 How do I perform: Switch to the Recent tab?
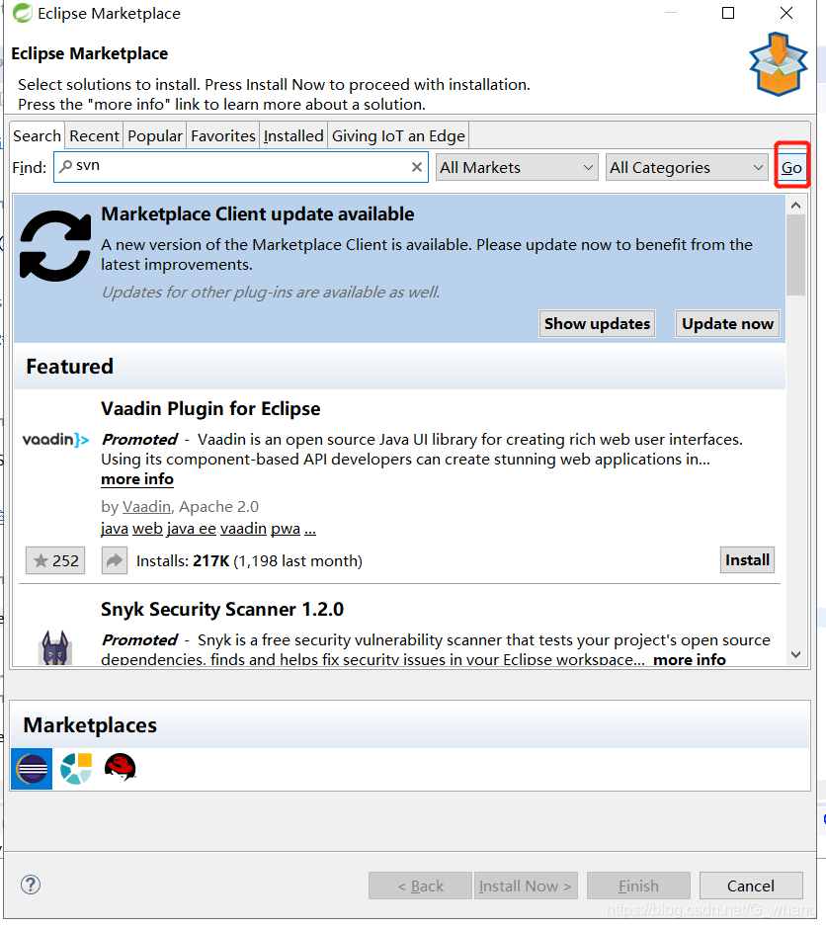[94, 135]
